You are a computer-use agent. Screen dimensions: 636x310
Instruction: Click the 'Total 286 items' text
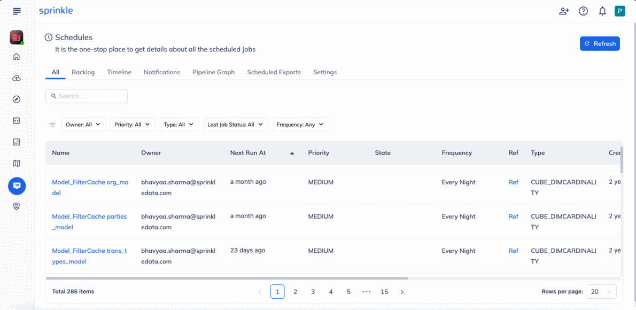pyautogui.click(x=73, y=291)
